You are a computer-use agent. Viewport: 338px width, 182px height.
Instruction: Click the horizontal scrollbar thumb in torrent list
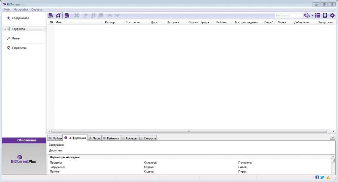[189, 131]
